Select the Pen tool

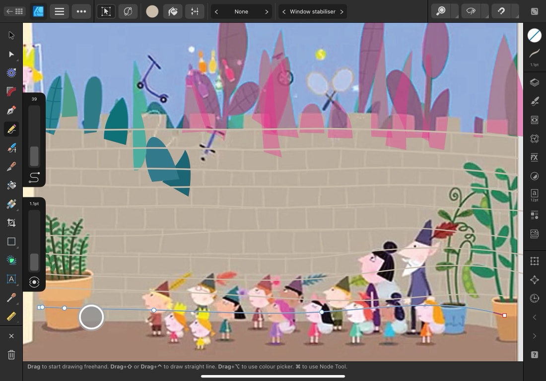(x=11, y=110)
